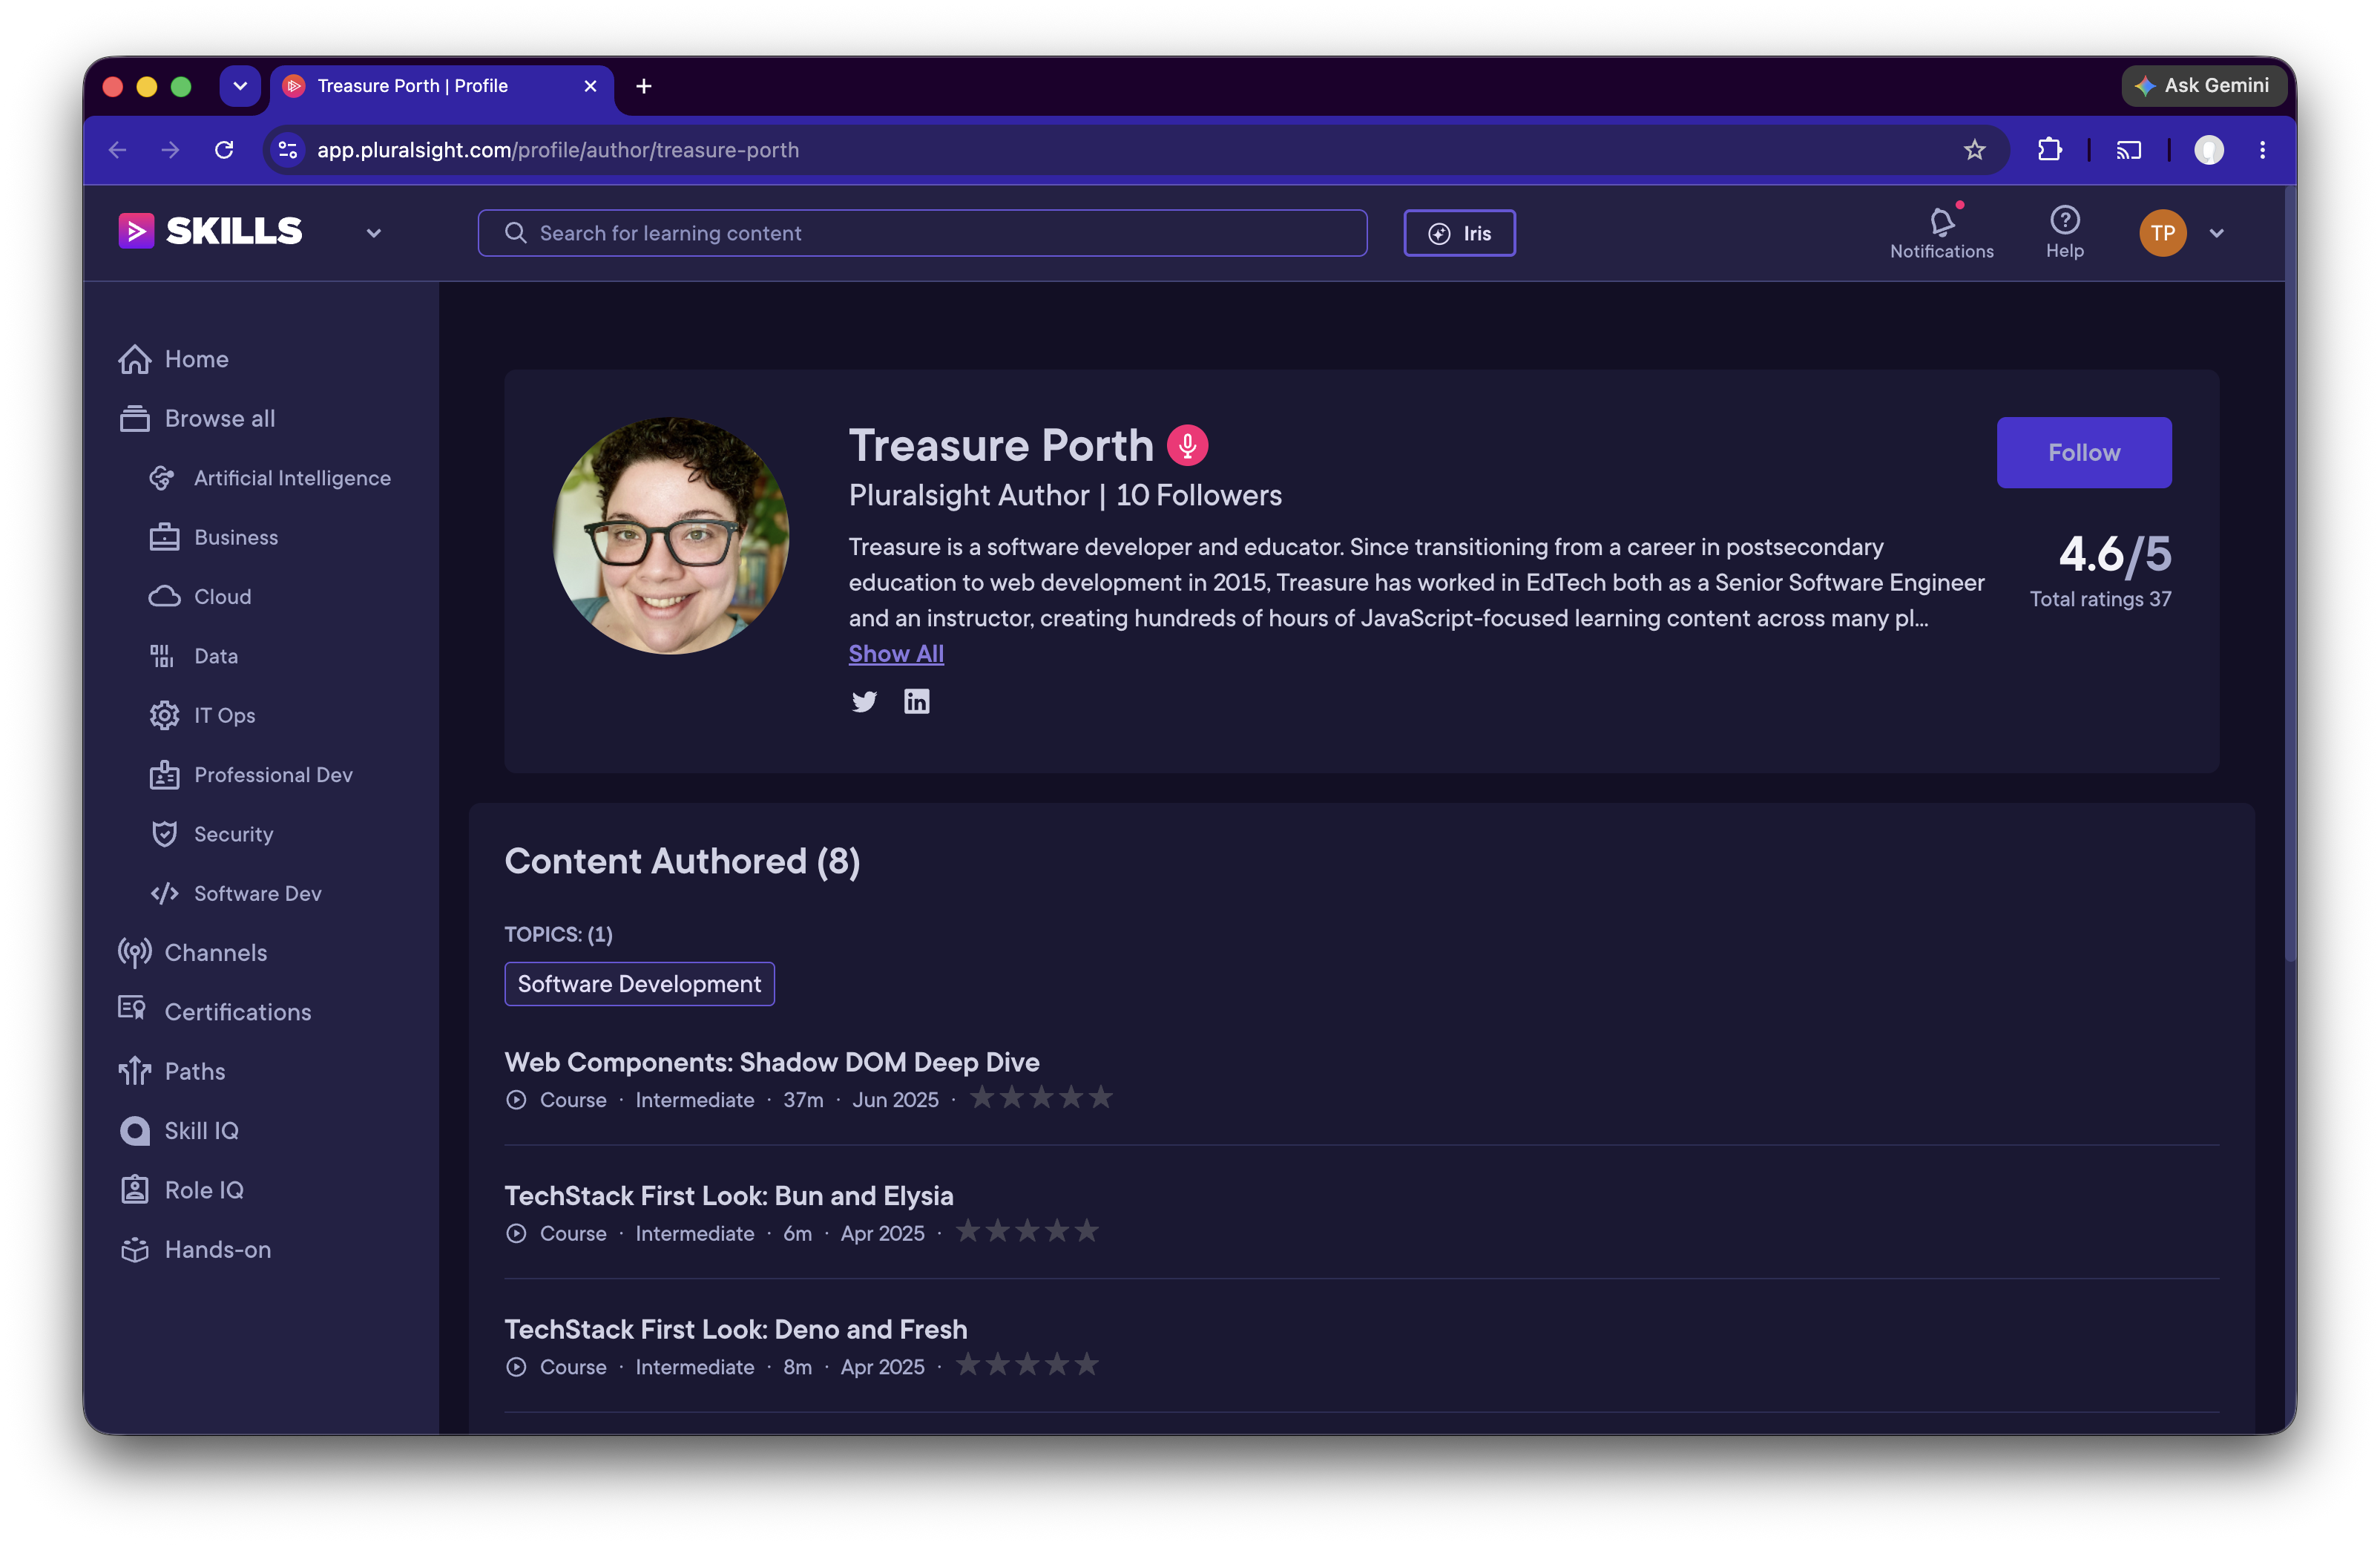Image resolution: width=2380 pixels, height=1545 pixels.
Task: Open the Skill IQ menu item
Action: (x=202, y=1131)
